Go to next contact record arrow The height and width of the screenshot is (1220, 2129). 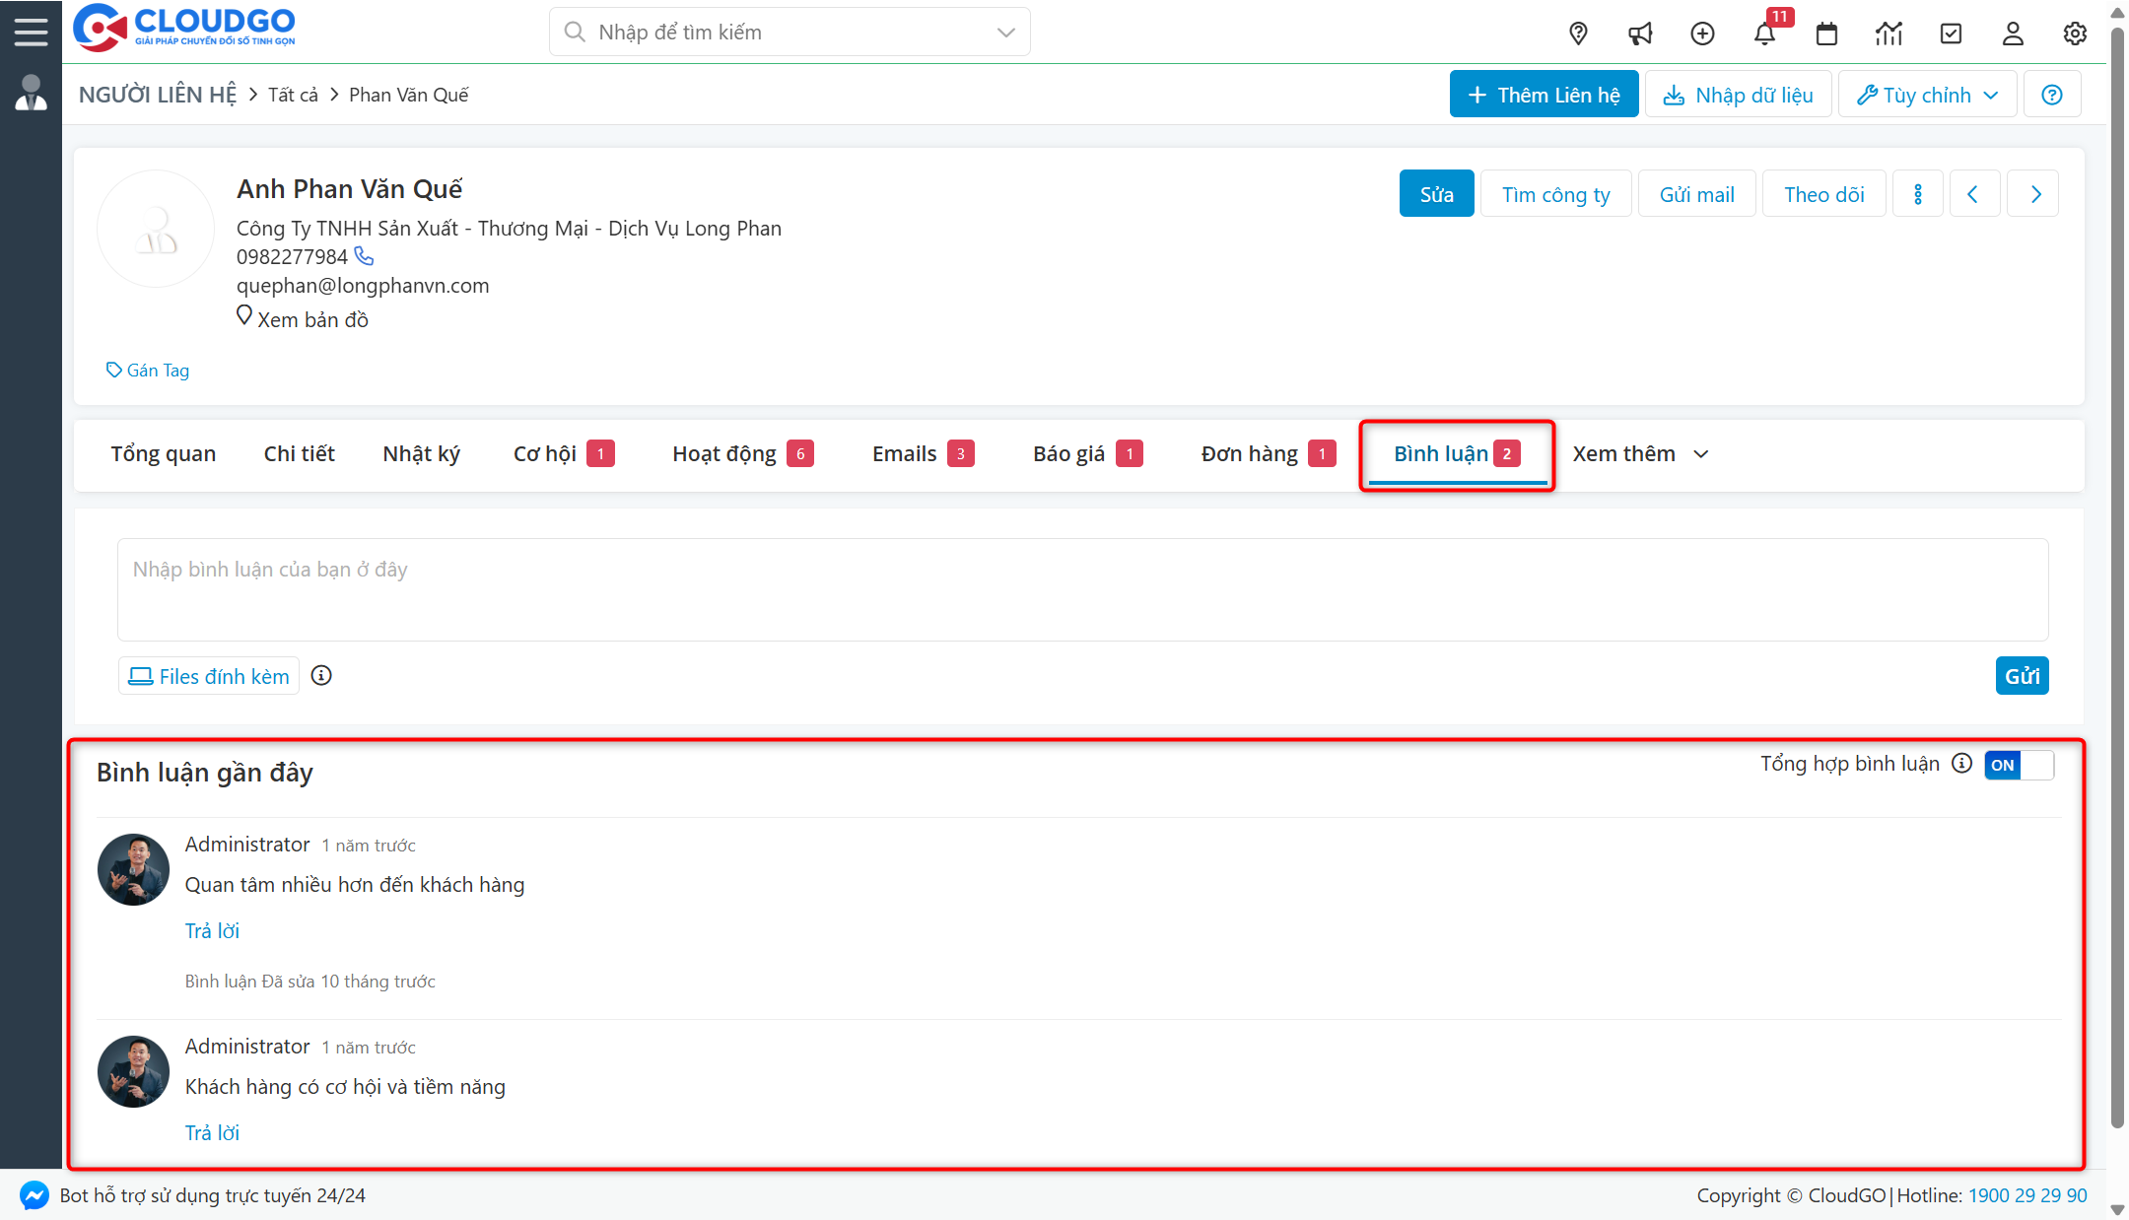[2035, 194]
